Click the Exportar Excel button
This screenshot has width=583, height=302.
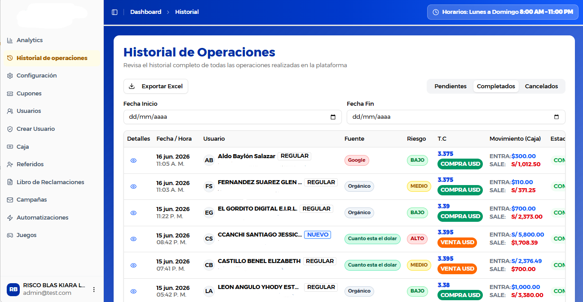(156, 86)
